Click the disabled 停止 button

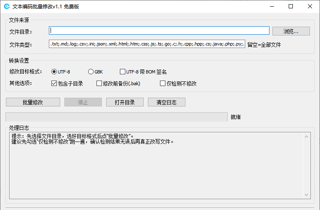[x=83, y=102]
